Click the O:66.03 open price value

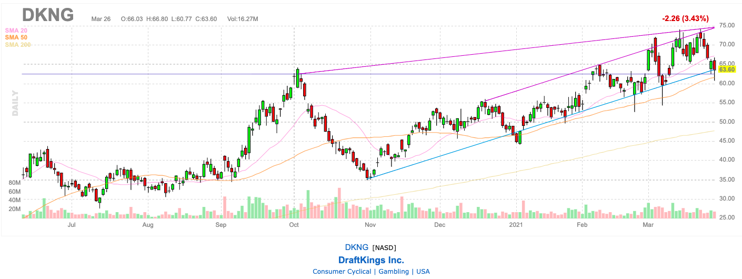pos(132,19)
